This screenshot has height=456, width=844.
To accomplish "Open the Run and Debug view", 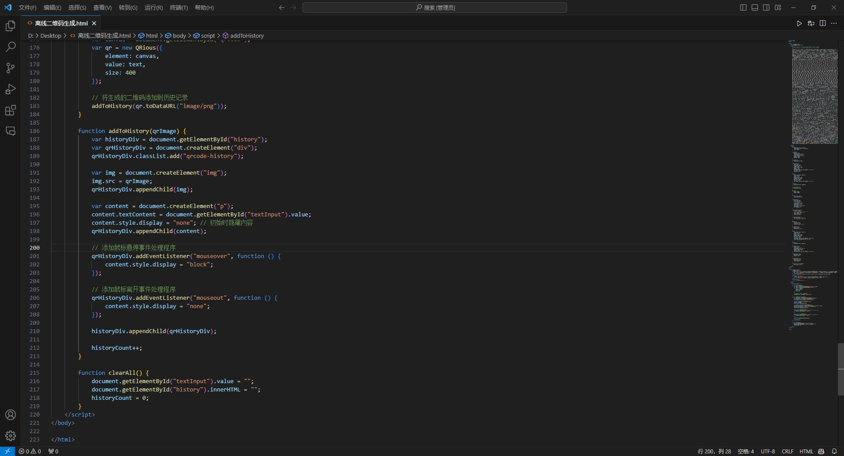I will (11, 89).
